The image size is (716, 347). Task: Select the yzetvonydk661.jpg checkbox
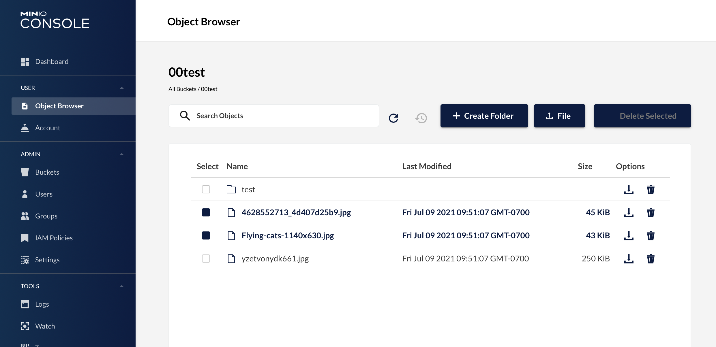tap(206, 259)
